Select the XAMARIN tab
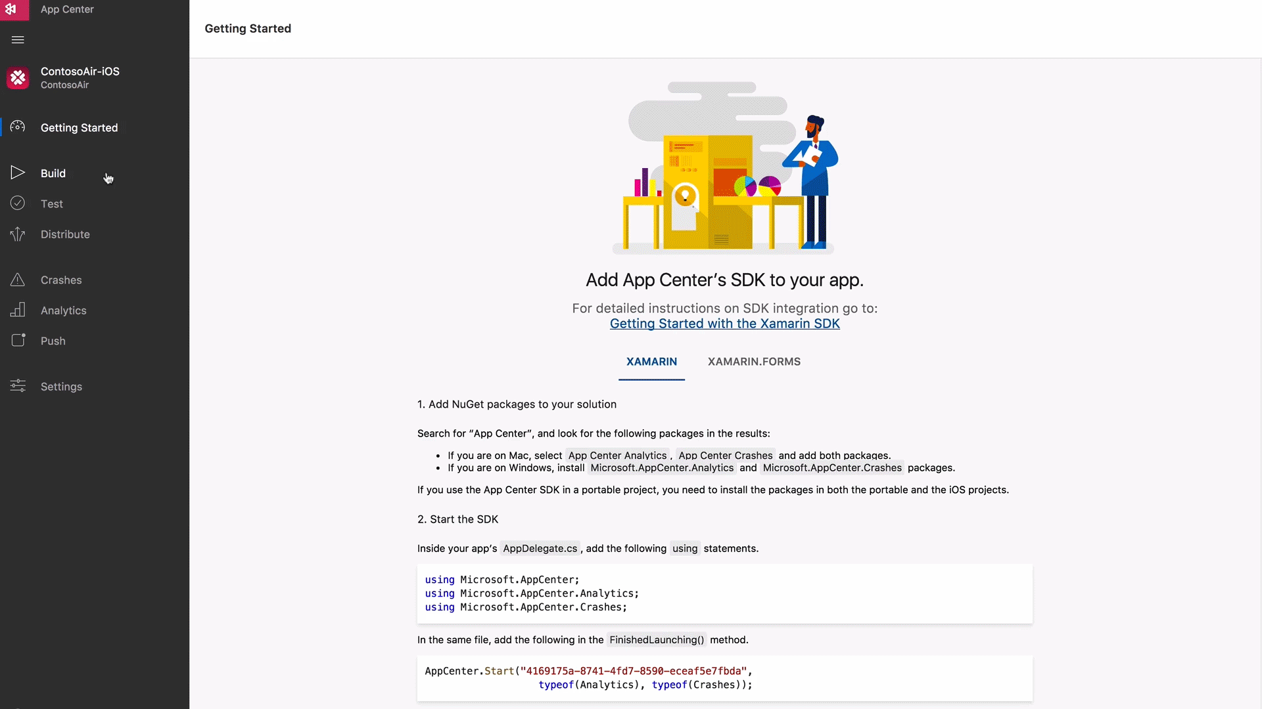This screenshot has width=1262, height=709. (x=652, y=361)
